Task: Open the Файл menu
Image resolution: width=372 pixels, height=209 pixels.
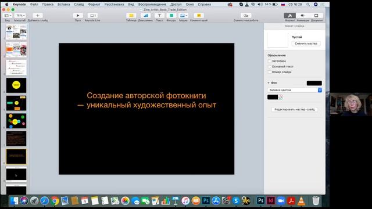Action: point(34,4)
